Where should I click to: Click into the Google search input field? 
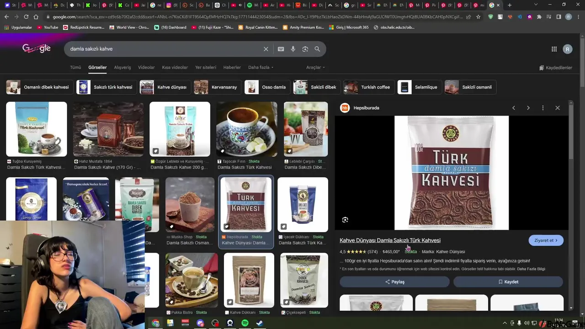165,49
